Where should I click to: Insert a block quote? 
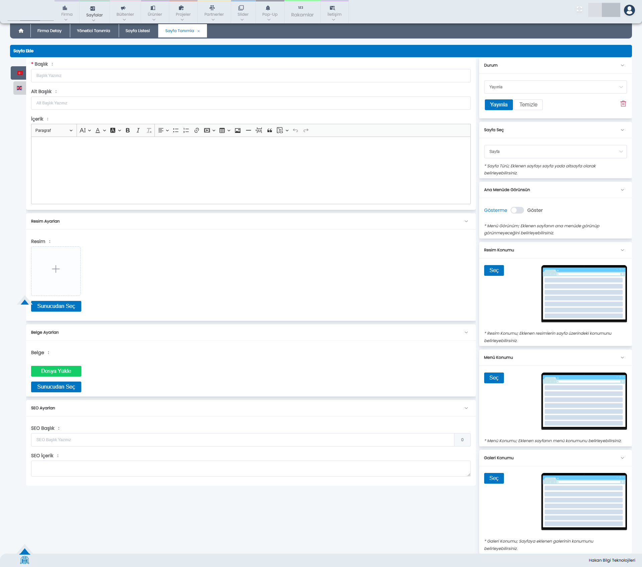point(270,131)
